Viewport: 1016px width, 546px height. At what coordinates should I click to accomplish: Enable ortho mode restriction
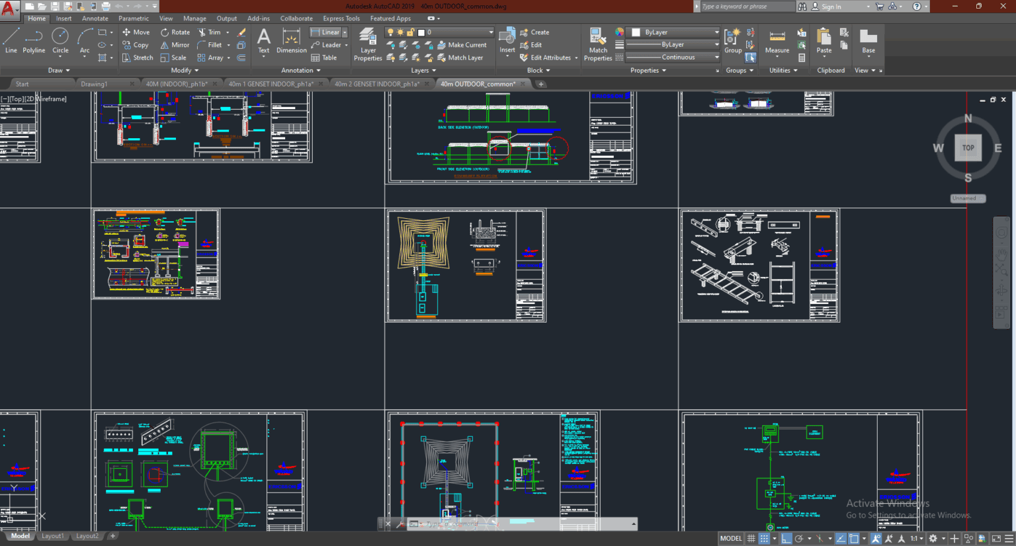pyautogui.click(x=785, y=537)
